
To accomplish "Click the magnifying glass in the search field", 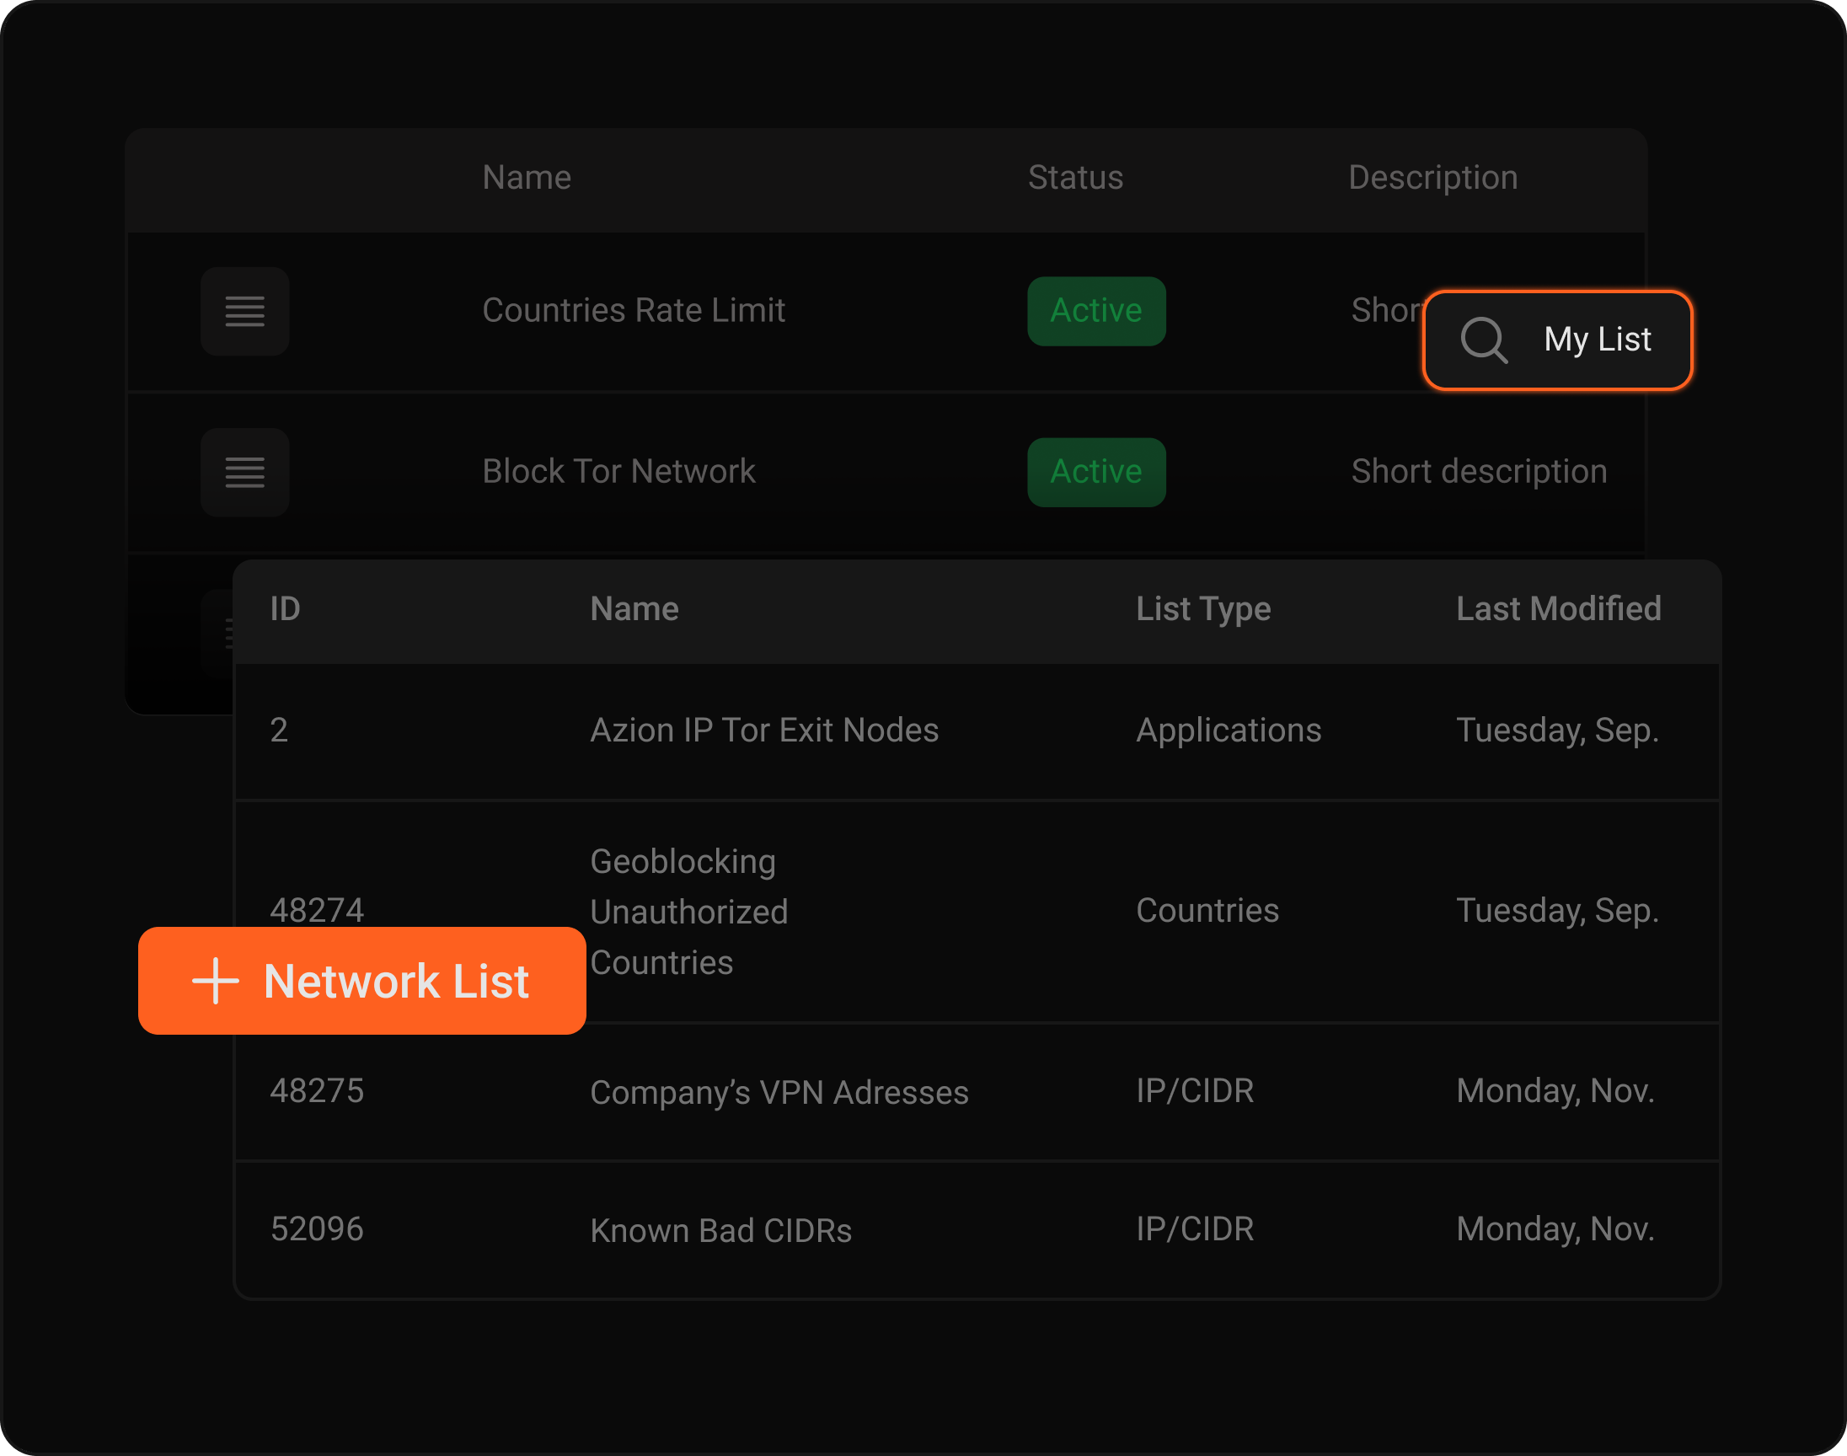I will point(1485,340).
